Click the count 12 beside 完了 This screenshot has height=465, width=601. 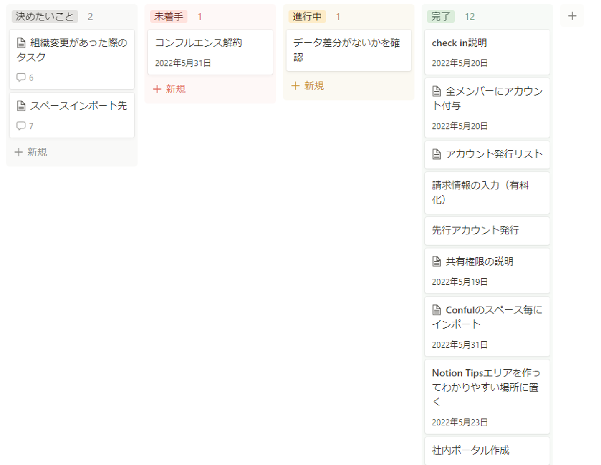coord(470,17)
